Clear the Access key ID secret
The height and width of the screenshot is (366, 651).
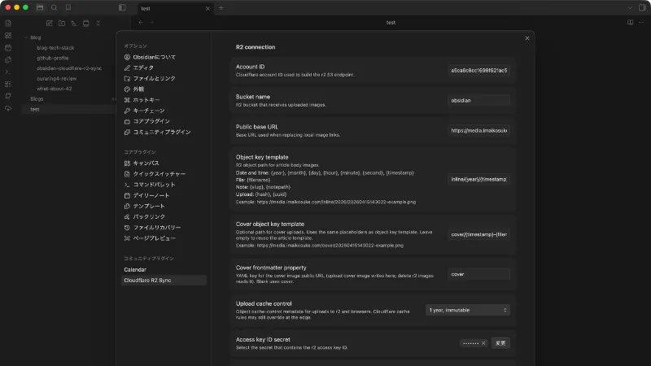[483, 343]
